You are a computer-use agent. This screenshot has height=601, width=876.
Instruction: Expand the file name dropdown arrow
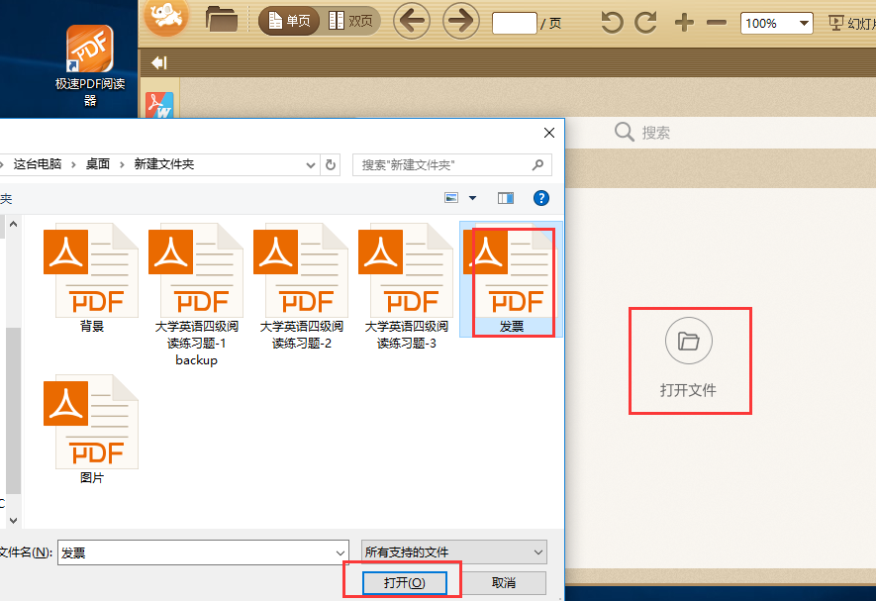coord(341,552)
